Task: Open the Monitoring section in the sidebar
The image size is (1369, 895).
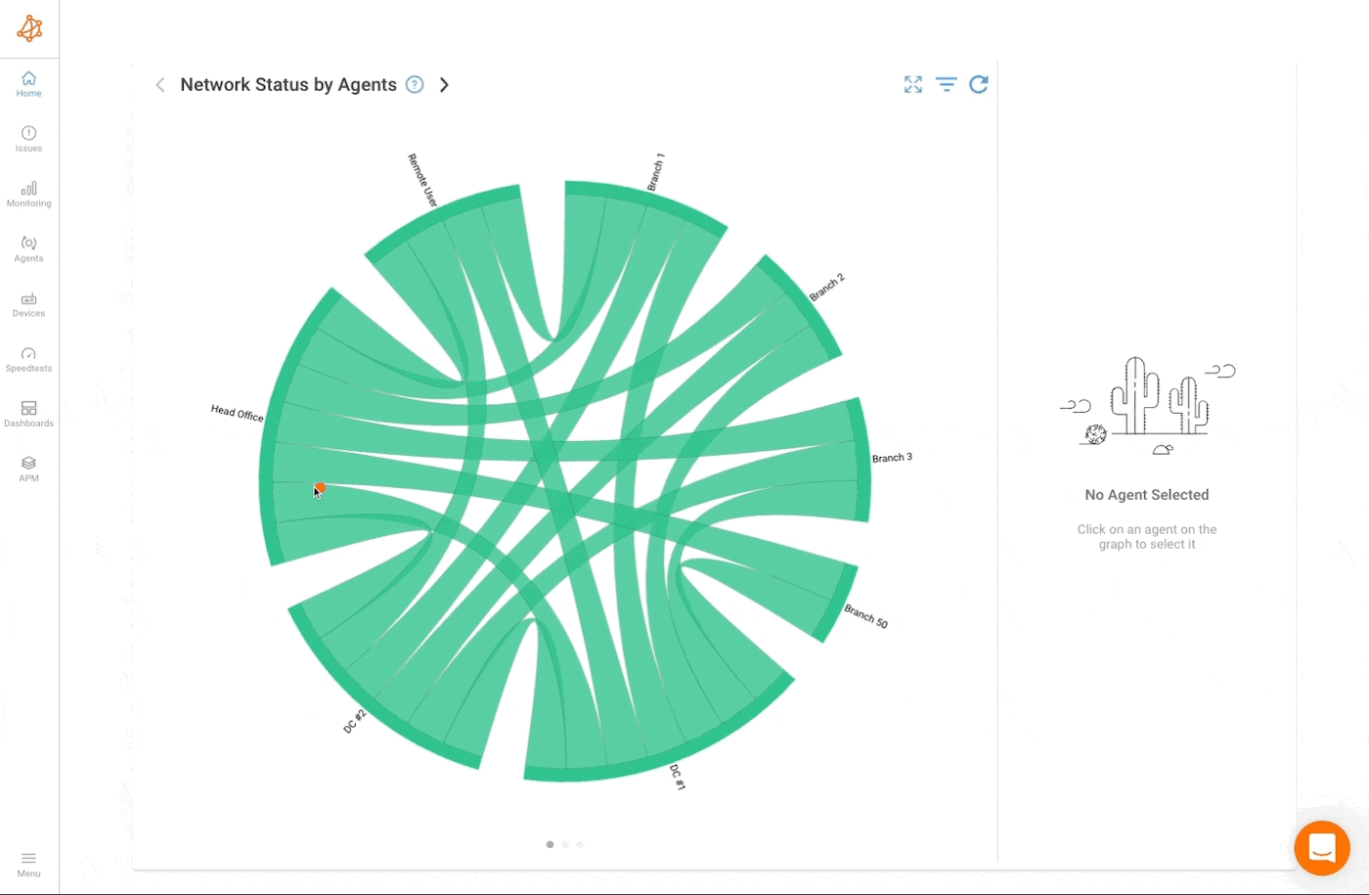Action: [x=28, y=193]
